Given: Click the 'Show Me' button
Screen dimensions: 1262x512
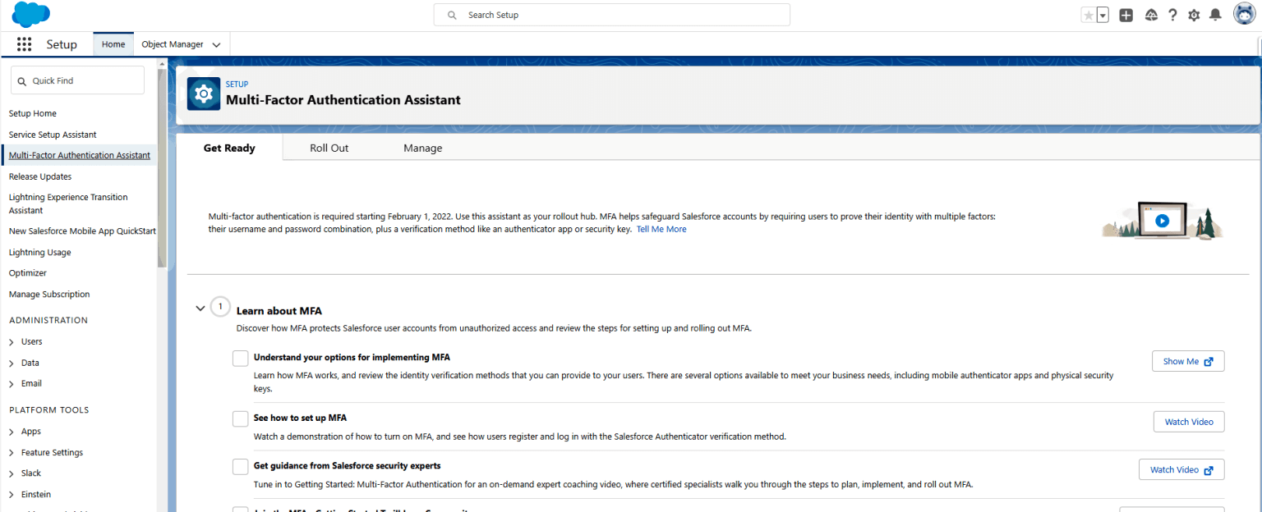Looking at the screenshot, I should tap(1187, 361).
